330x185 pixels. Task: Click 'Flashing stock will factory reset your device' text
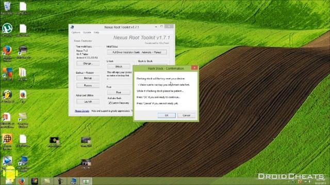[161, 79]
